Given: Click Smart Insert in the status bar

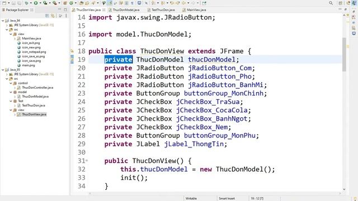Looking at the screenshot, I should [x=227, y=199].
